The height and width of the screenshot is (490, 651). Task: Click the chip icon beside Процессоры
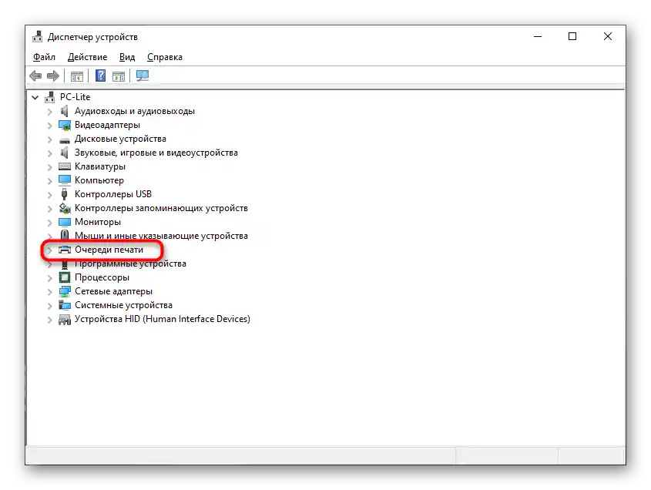coord(65,277)
